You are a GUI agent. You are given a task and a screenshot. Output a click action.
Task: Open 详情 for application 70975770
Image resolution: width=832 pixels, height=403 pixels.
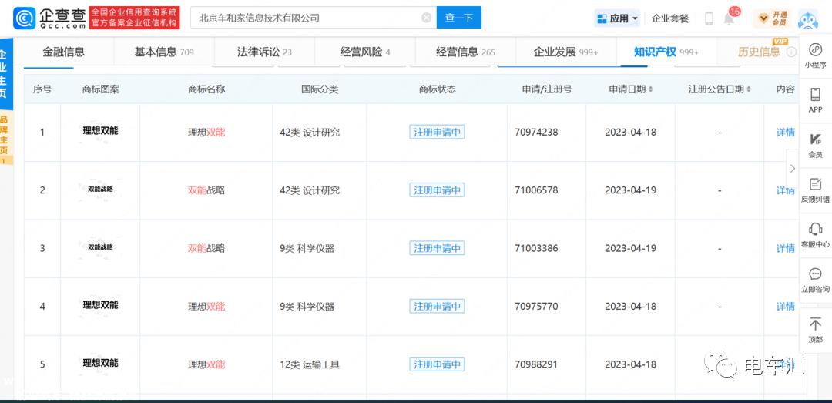pos(785,307)
